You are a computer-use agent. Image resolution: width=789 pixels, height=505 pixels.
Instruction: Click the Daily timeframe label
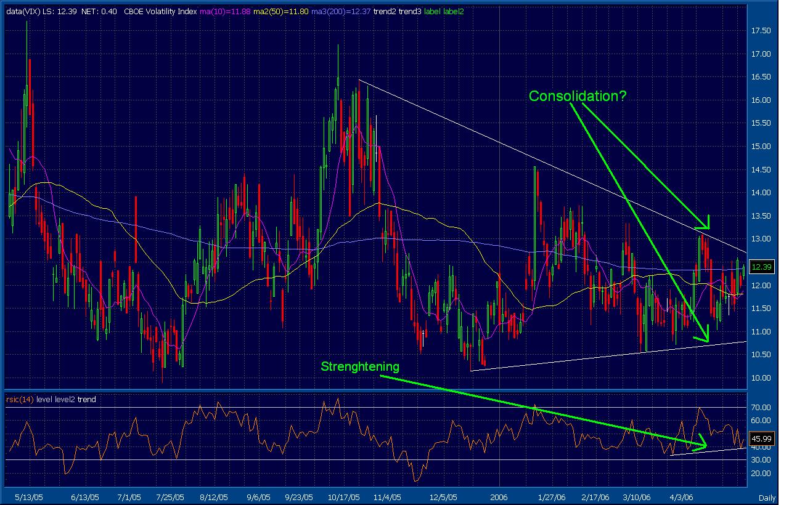point(766,497)
